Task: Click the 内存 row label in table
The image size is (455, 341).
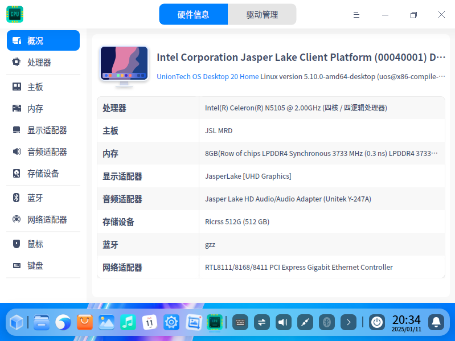Action: 110,154
